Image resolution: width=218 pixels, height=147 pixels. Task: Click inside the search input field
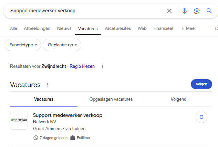coord(86,11)
